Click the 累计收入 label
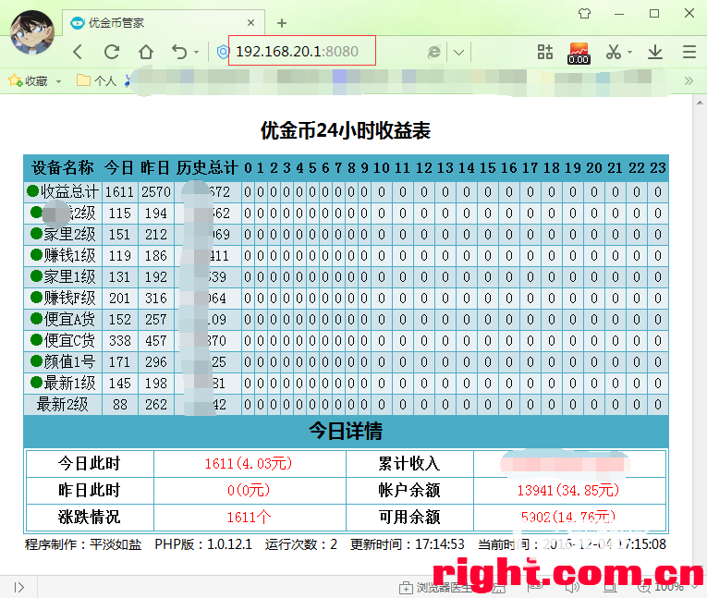This screenshot has height=598, width=707. tap(409, 464)
